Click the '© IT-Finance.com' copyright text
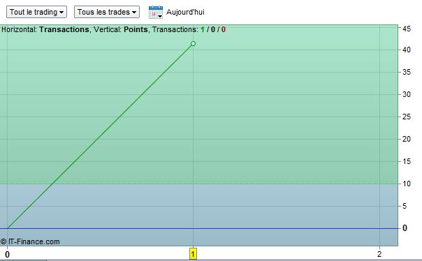This screenshot has width=422, height=261. pyautogui.click(x=30, y=241)
